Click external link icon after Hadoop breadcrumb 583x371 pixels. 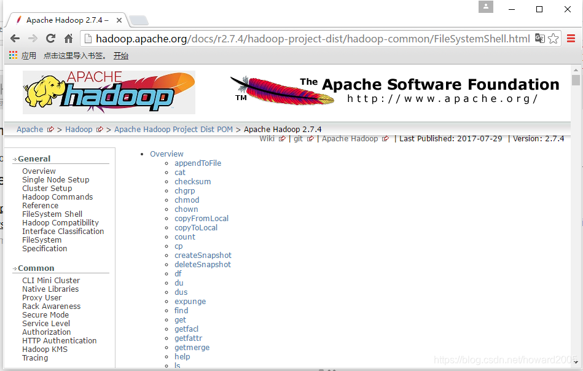pos(100,130)
